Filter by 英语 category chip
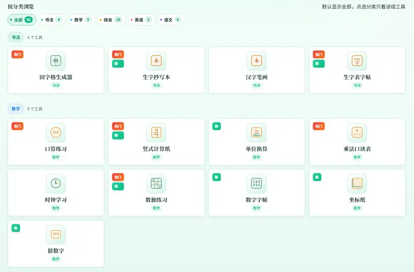Screen dimensions: 414x272 (141, 20)
